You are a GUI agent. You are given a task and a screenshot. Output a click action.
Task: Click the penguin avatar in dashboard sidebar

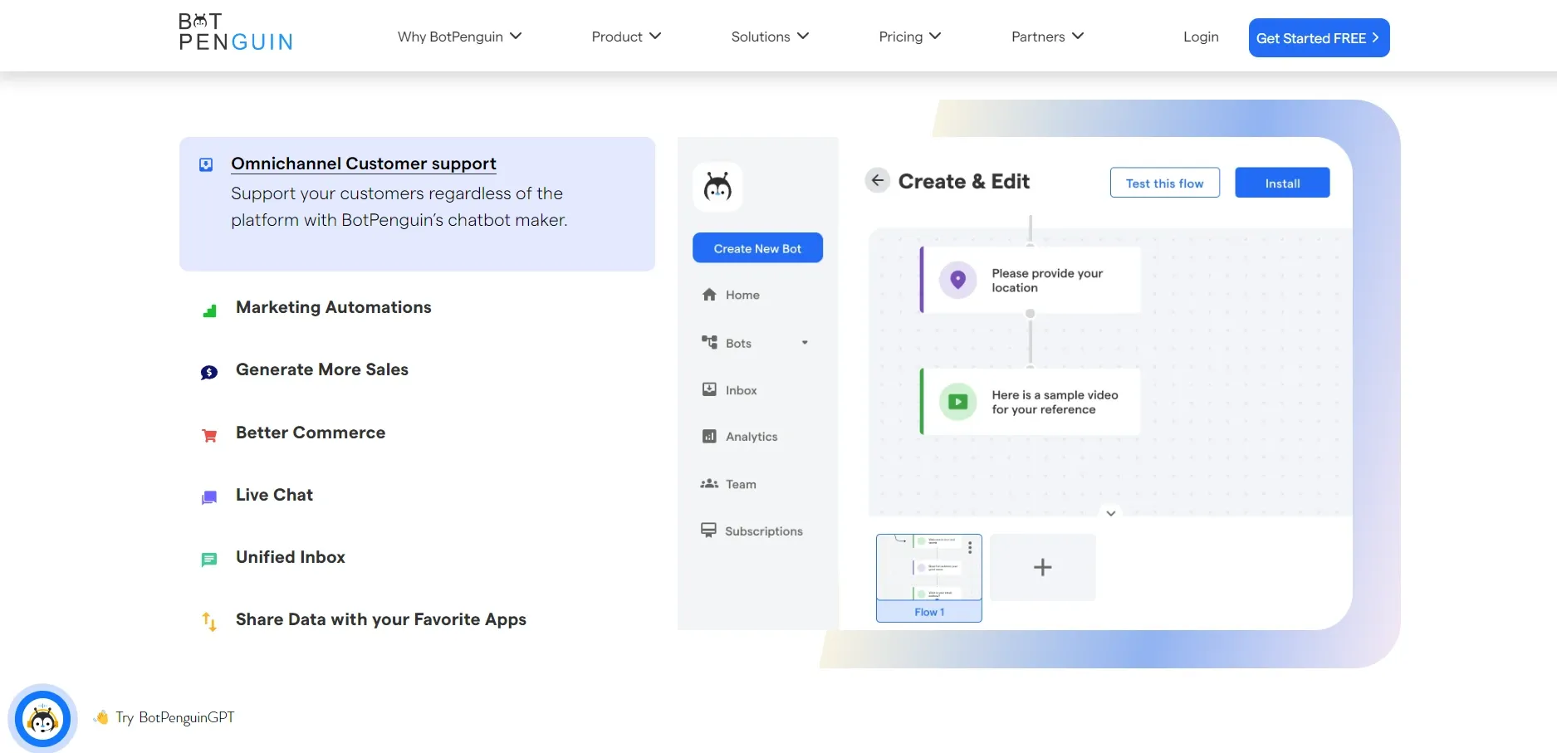pos(717,187)
